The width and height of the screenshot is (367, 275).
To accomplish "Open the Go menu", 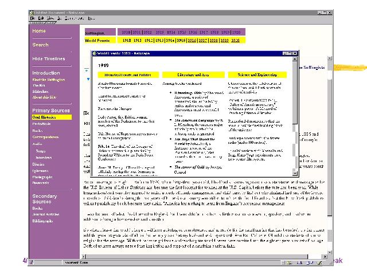I will pos(60,18).
